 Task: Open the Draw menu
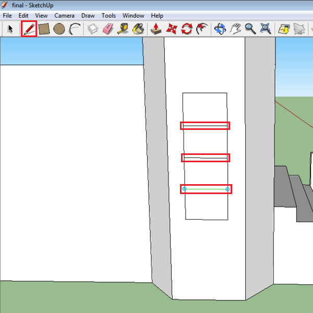pos(88,16)
